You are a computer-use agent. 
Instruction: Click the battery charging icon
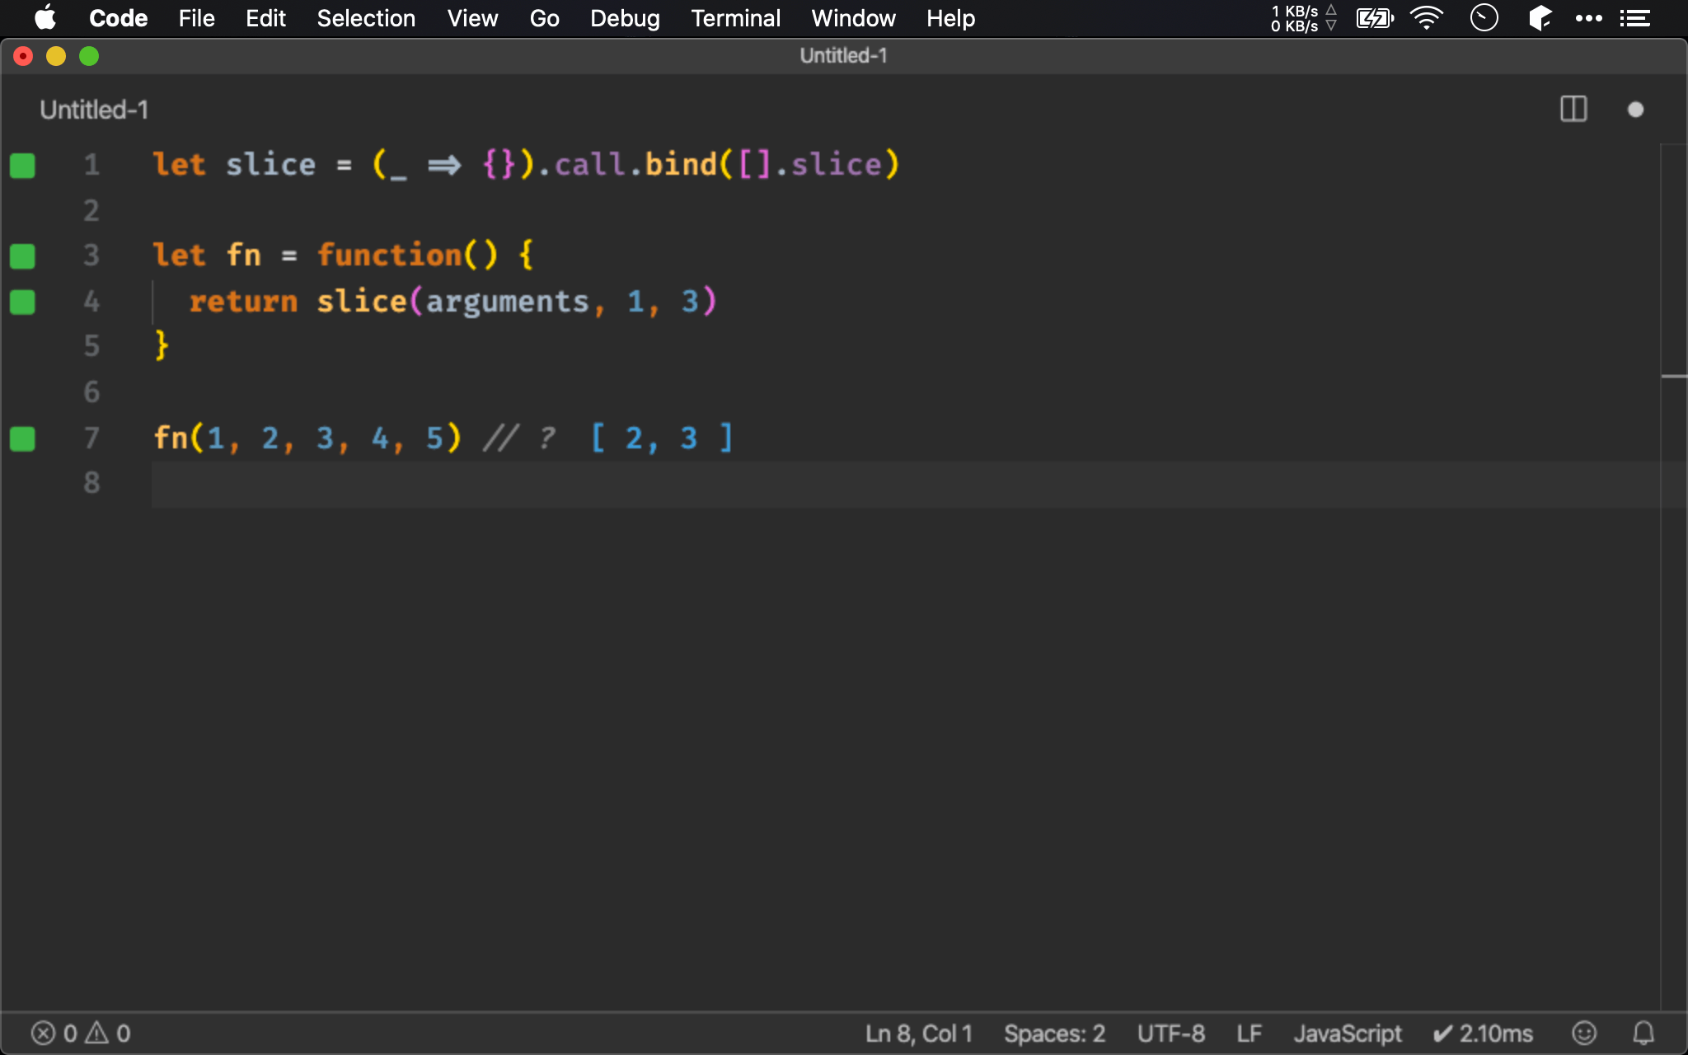coord(1375,18)
